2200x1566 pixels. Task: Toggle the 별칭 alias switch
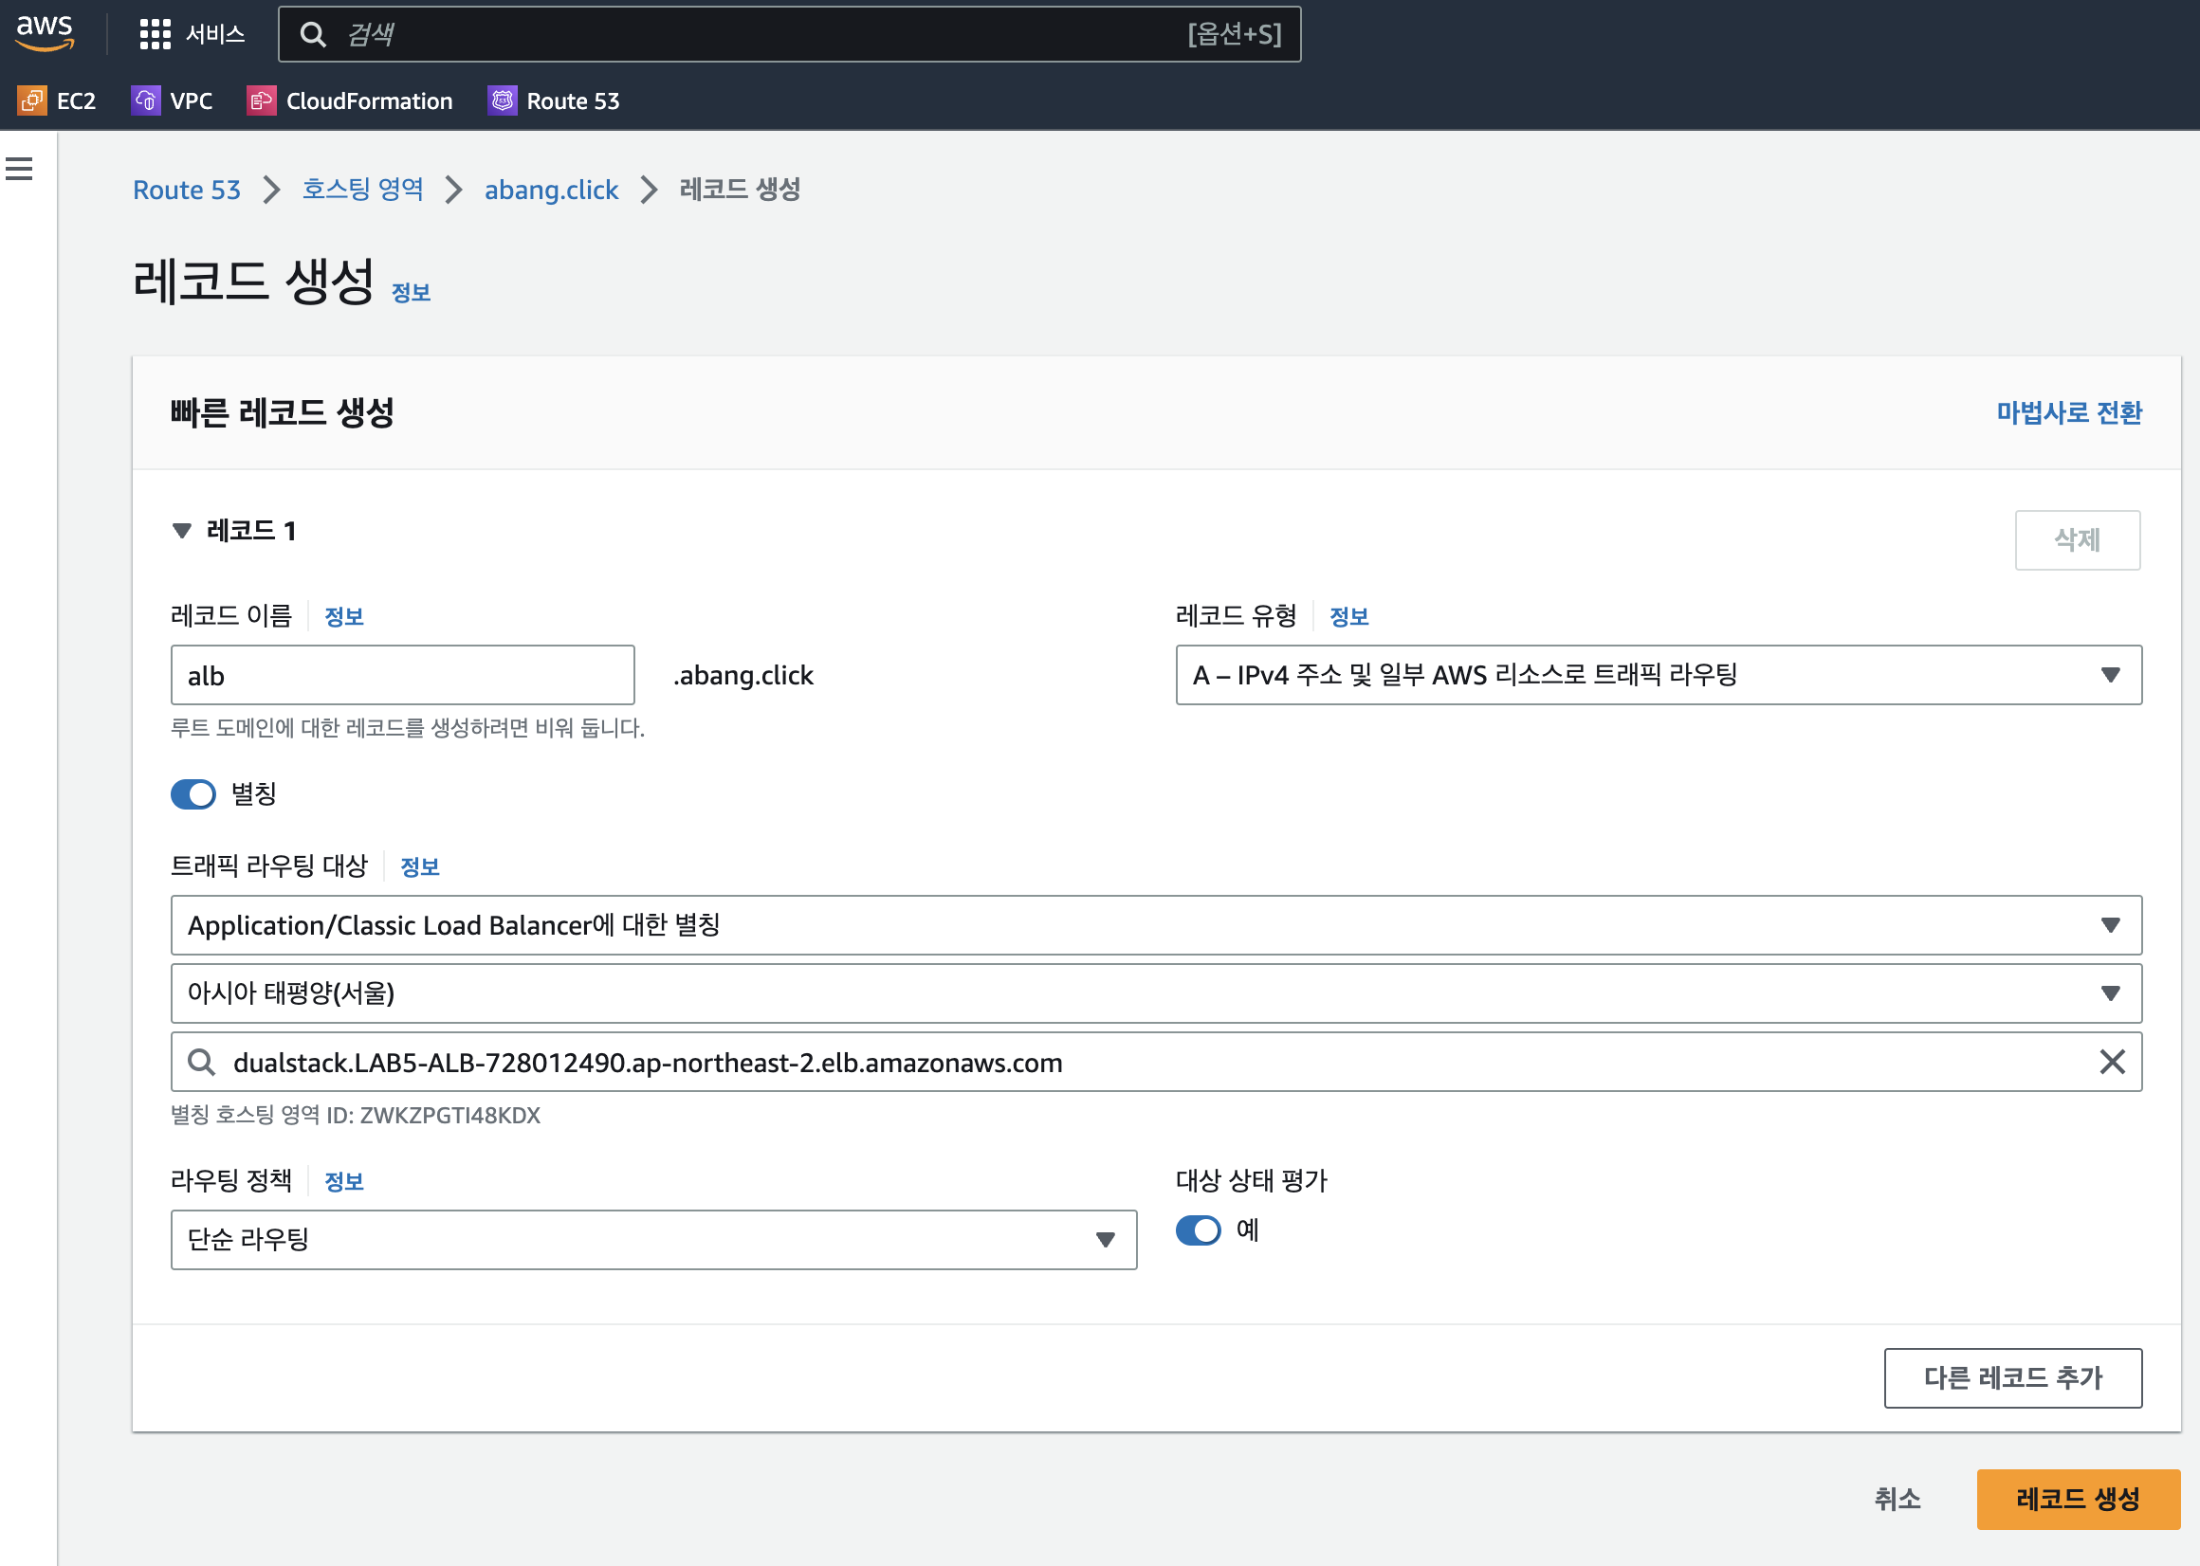tap(192, 794)
